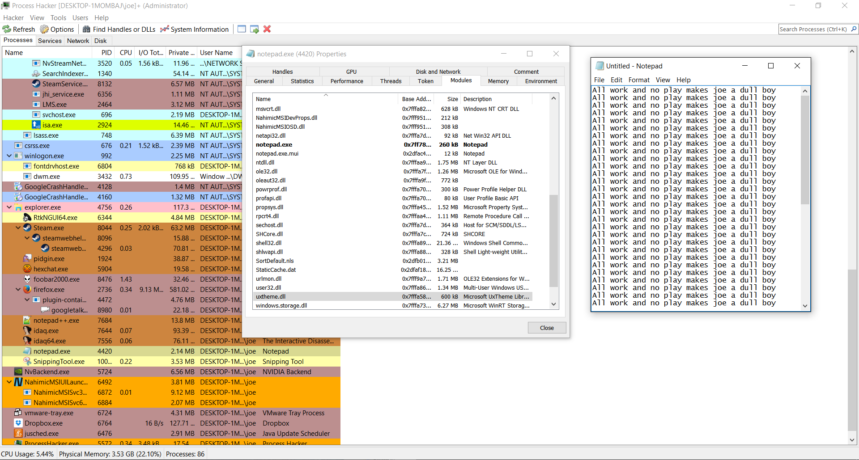Select firefox.exe process icon
This screenshot has height=460, width=859.
(27, 289)
